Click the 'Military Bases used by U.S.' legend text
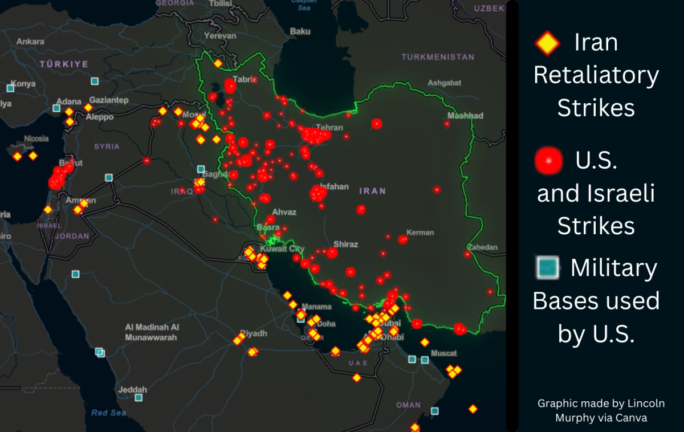This screenshot has height=432, width=684. 596,301
